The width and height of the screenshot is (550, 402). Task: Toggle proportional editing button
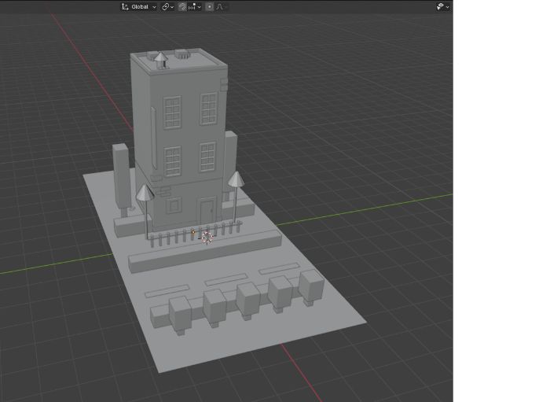coord(210,6)
